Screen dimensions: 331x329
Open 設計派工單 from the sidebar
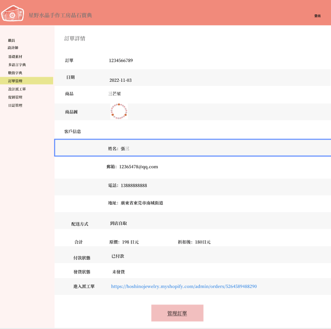pyautogui.click(x=17, y=89)
